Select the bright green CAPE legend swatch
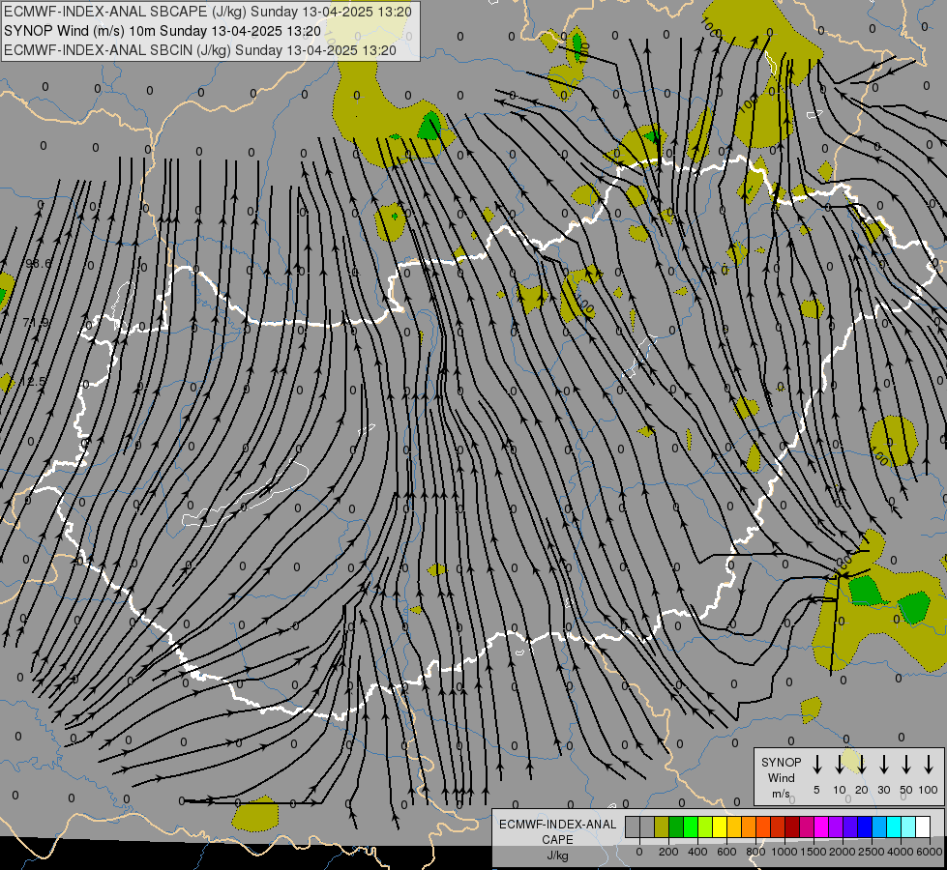The image size is (947, 870). tap(691, 826)
